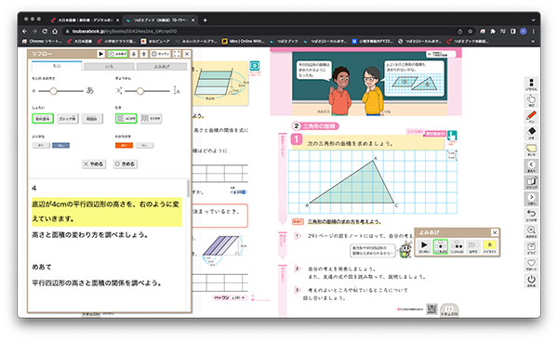Click the Undo arrow tool
558x341 pixels.
click(531, 216)
